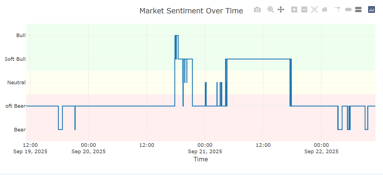Reset axes with the home icon

point(324,10)
